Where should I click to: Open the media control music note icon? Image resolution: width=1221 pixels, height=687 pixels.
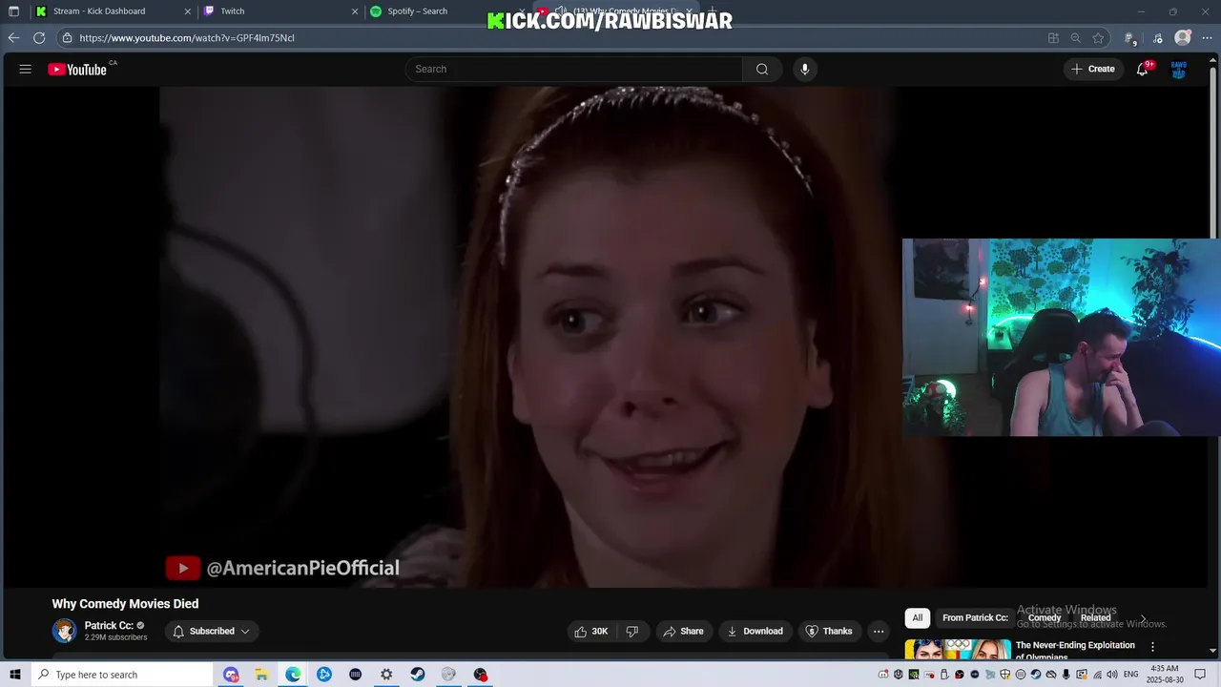[x=1158, y=38]
